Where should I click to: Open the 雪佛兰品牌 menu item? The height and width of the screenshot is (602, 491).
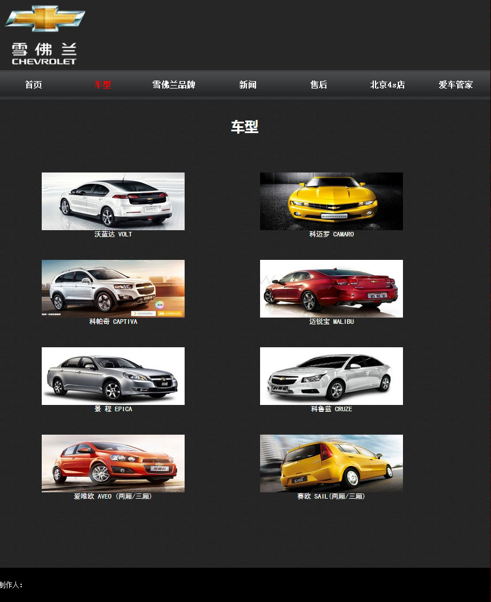[174, 85]
